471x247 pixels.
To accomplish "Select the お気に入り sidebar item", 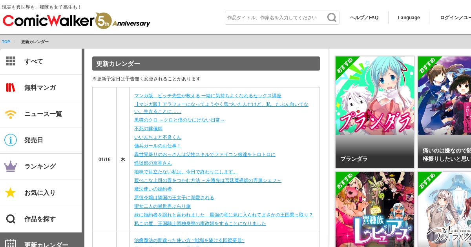I will 41,193.
